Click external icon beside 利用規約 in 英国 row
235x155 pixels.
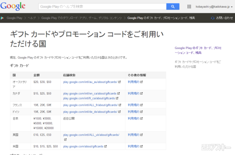pyautogui.click(x=141, y=135)
